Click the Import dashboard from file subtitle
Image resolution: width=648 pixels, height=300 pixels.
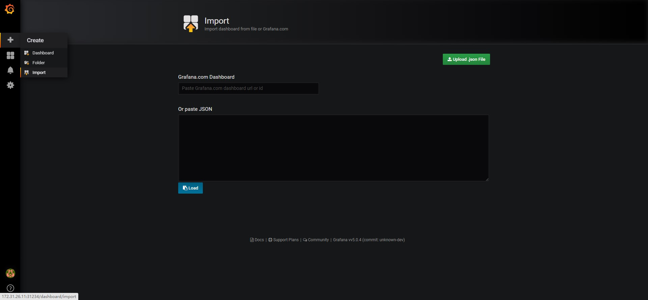point(246,29)
